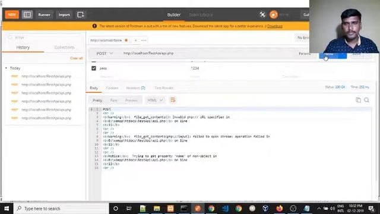The width and height of the screenshot is (380, 214).
Task: Click the orange sync status icon
Action: coord(273,14)
